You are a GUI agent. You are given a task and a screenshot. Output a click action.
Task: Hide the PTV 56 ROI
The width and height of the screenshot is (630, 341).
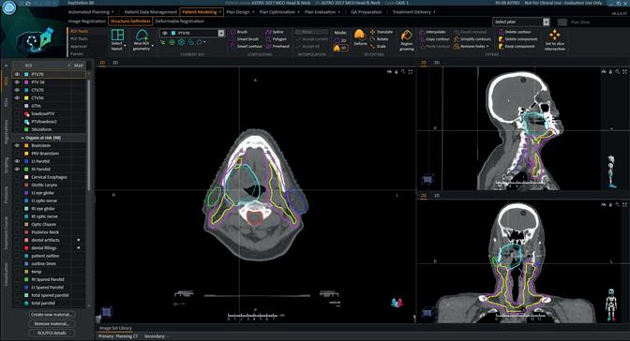point(17,82)
